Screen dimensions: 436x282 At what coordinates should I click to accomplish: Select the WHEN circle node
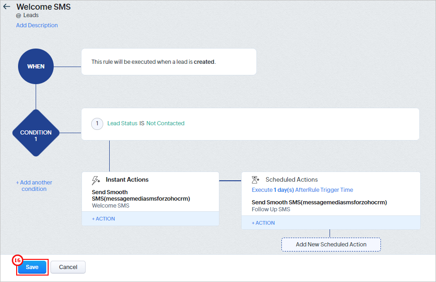pos(36,67)
